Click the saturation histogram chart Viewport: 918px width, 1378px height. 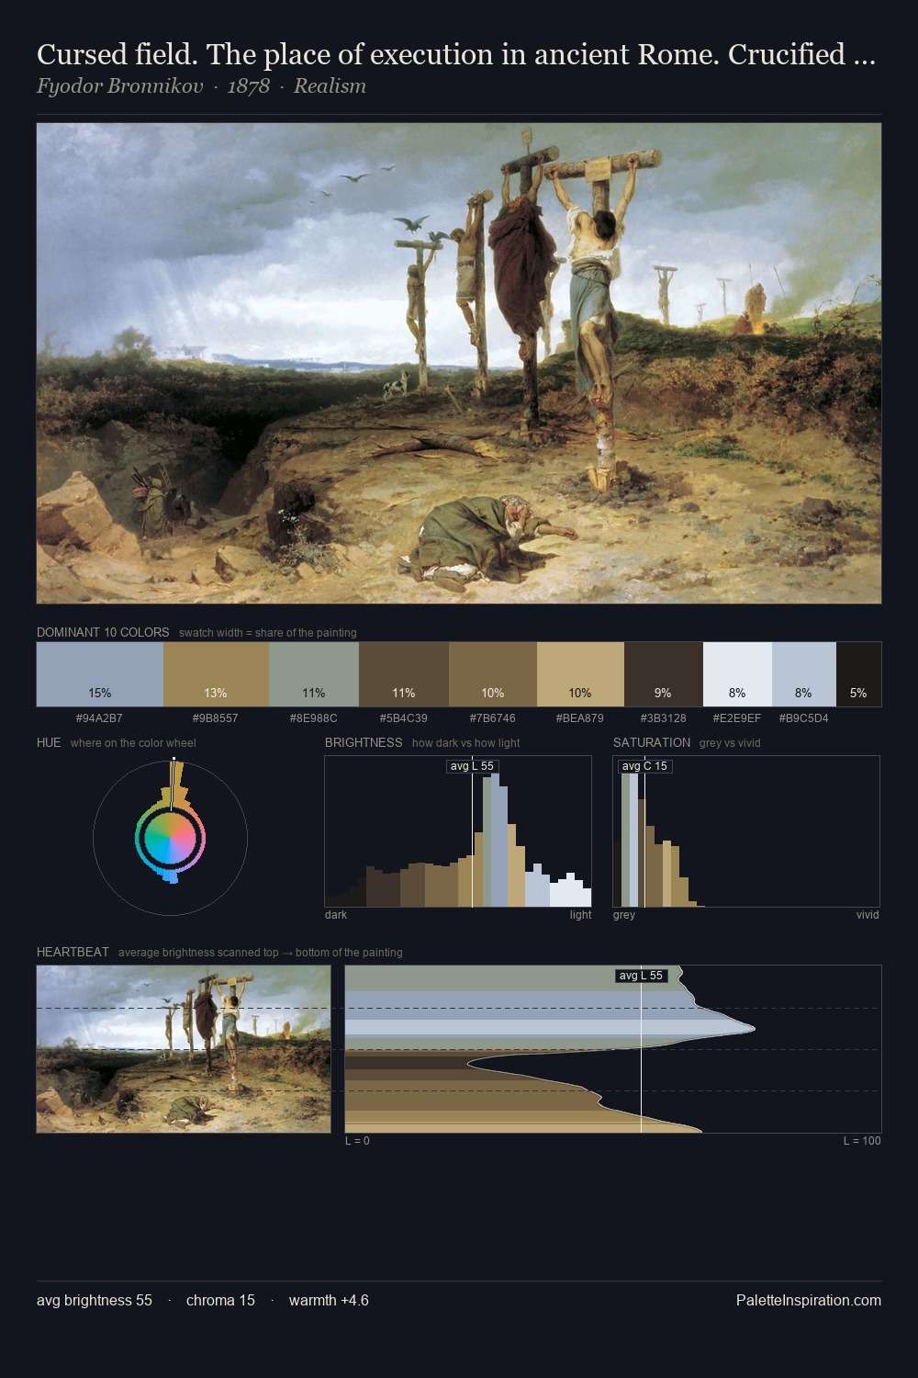coord(746,831)
